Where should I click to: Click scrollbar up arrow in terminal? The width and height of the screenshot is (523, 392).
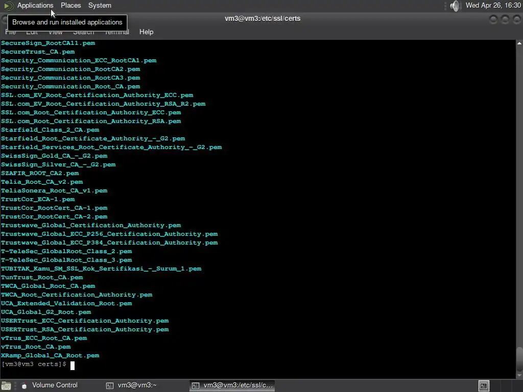click(519, 43)
